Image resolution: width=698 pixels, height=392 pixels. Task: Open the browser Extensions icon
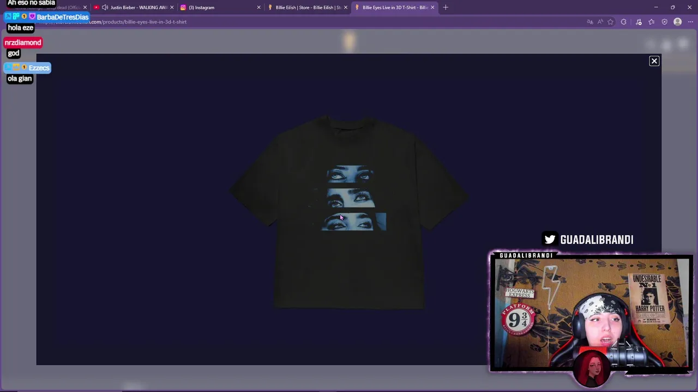click(624, 22)
